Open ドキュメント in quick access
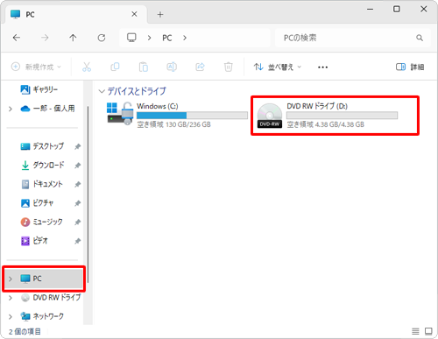This screenshot has height=339, width=438. tap(47, 184)
